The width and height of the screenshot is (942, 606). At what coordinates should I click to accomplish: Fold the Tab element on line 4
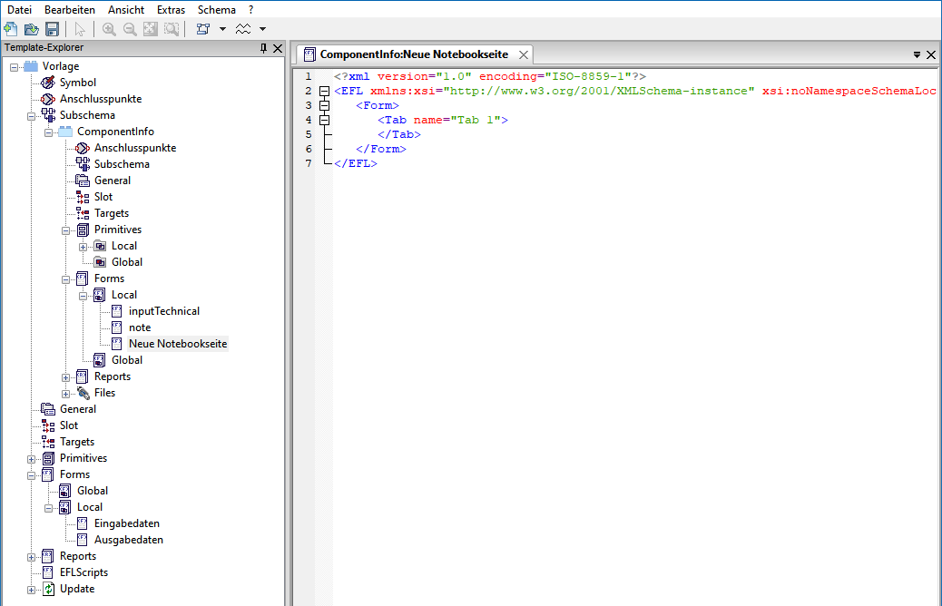tap(324, 120)
